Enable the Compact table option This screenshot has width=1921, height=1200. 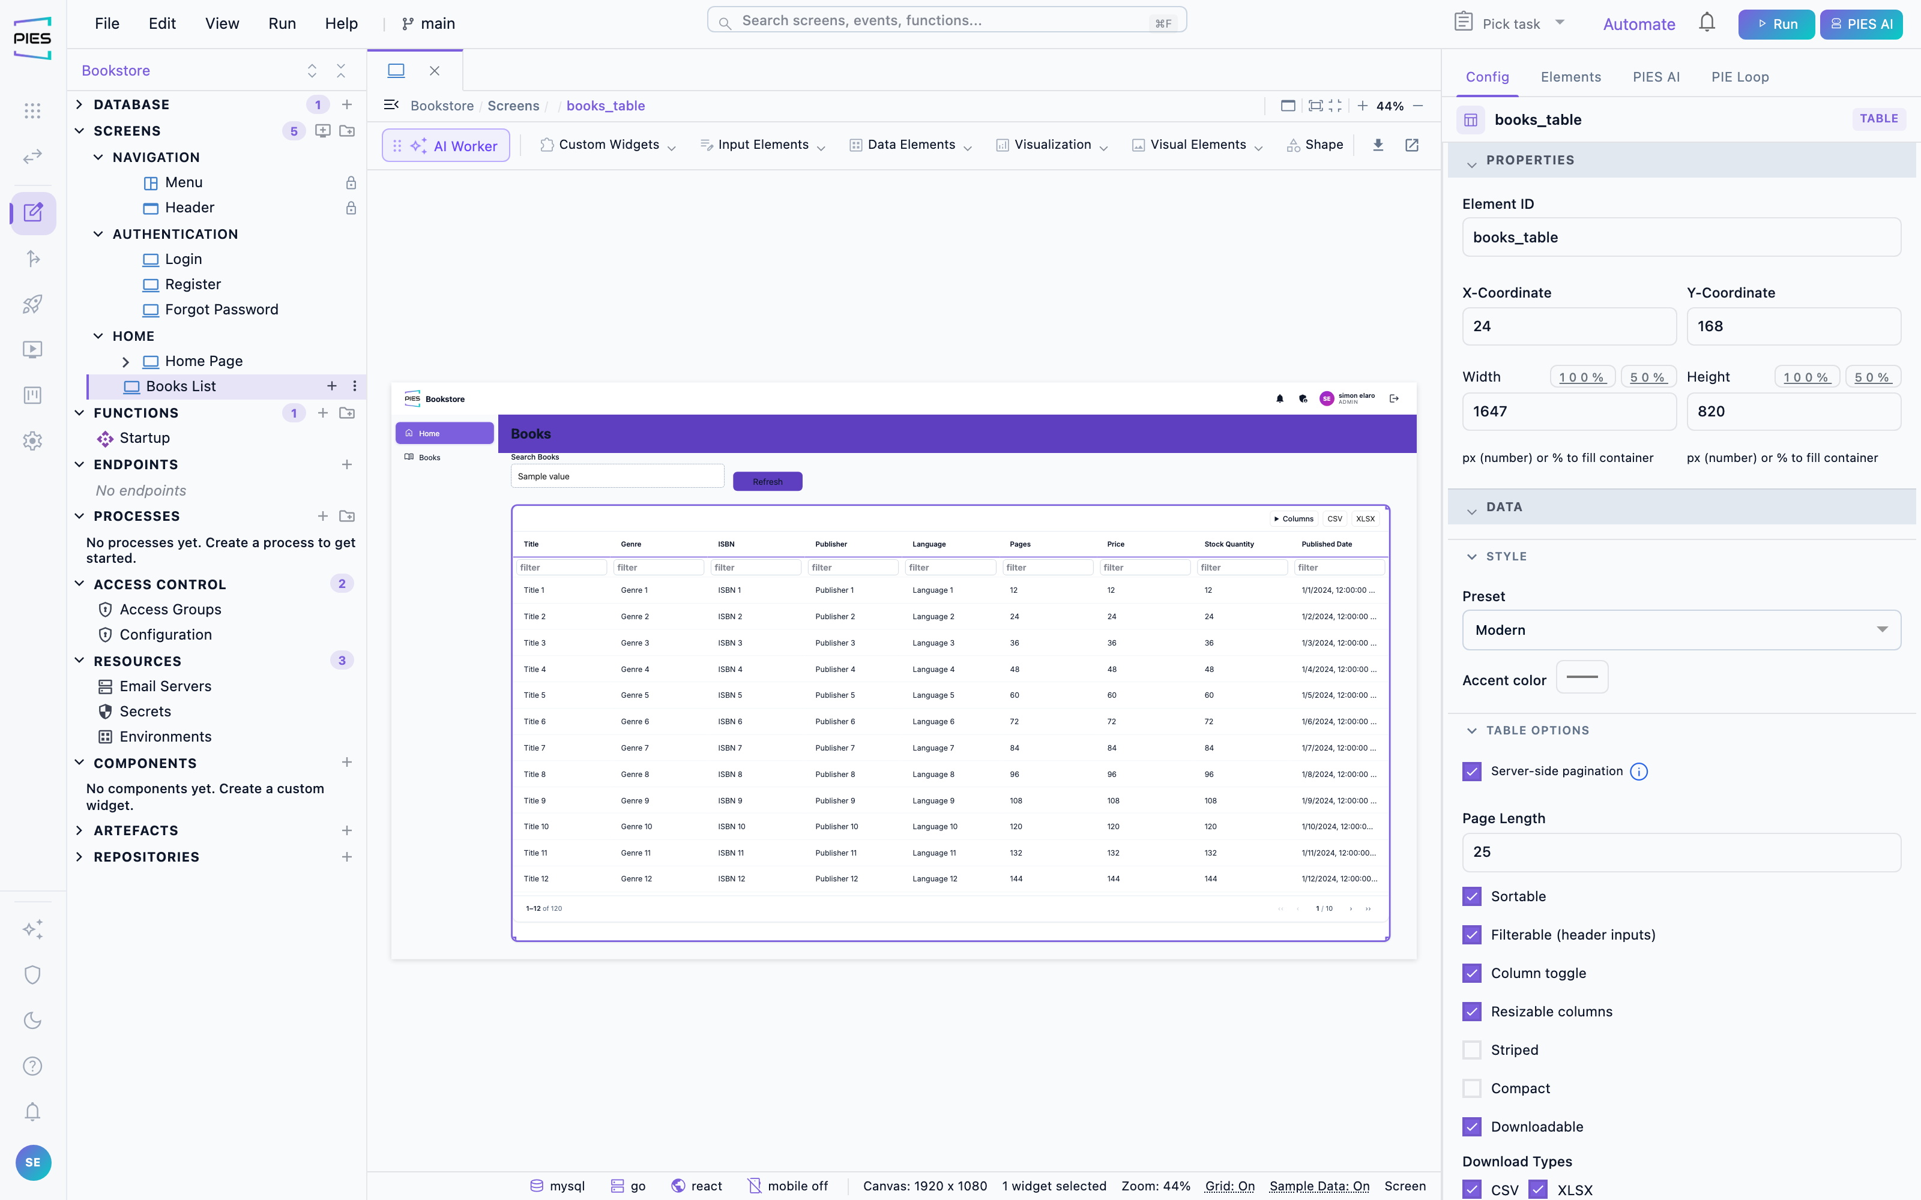point(1472,1088)
